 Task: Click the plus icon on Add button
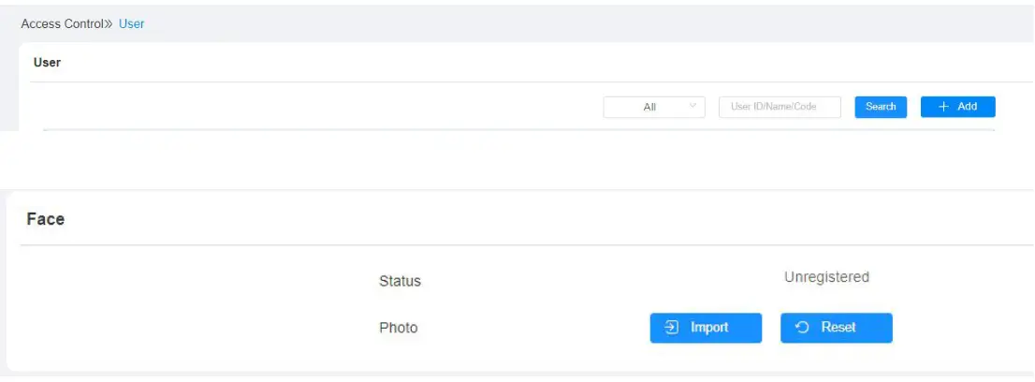click(x=943, y=107)
